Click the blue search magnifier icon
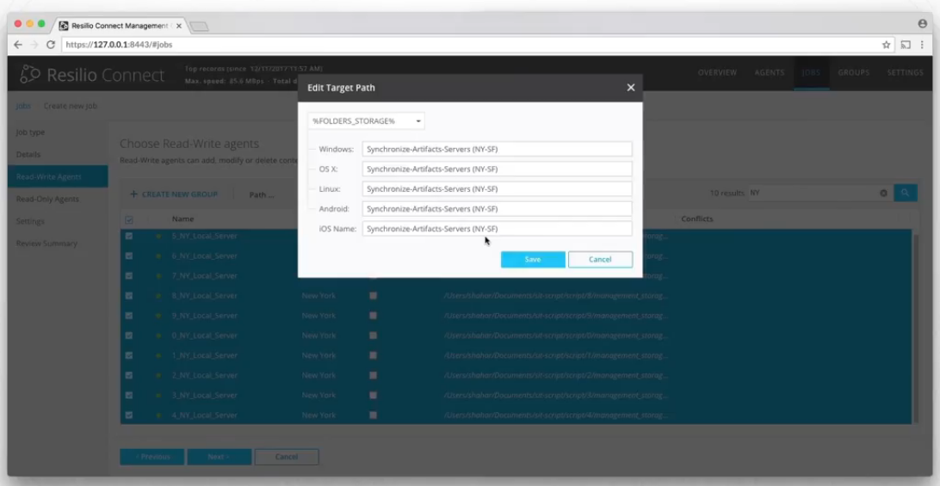 [905, 194]
